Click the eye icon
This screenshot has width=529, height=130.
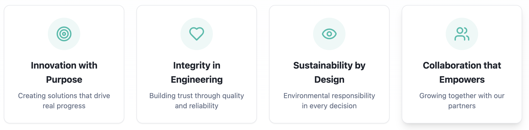coord(329,34)
